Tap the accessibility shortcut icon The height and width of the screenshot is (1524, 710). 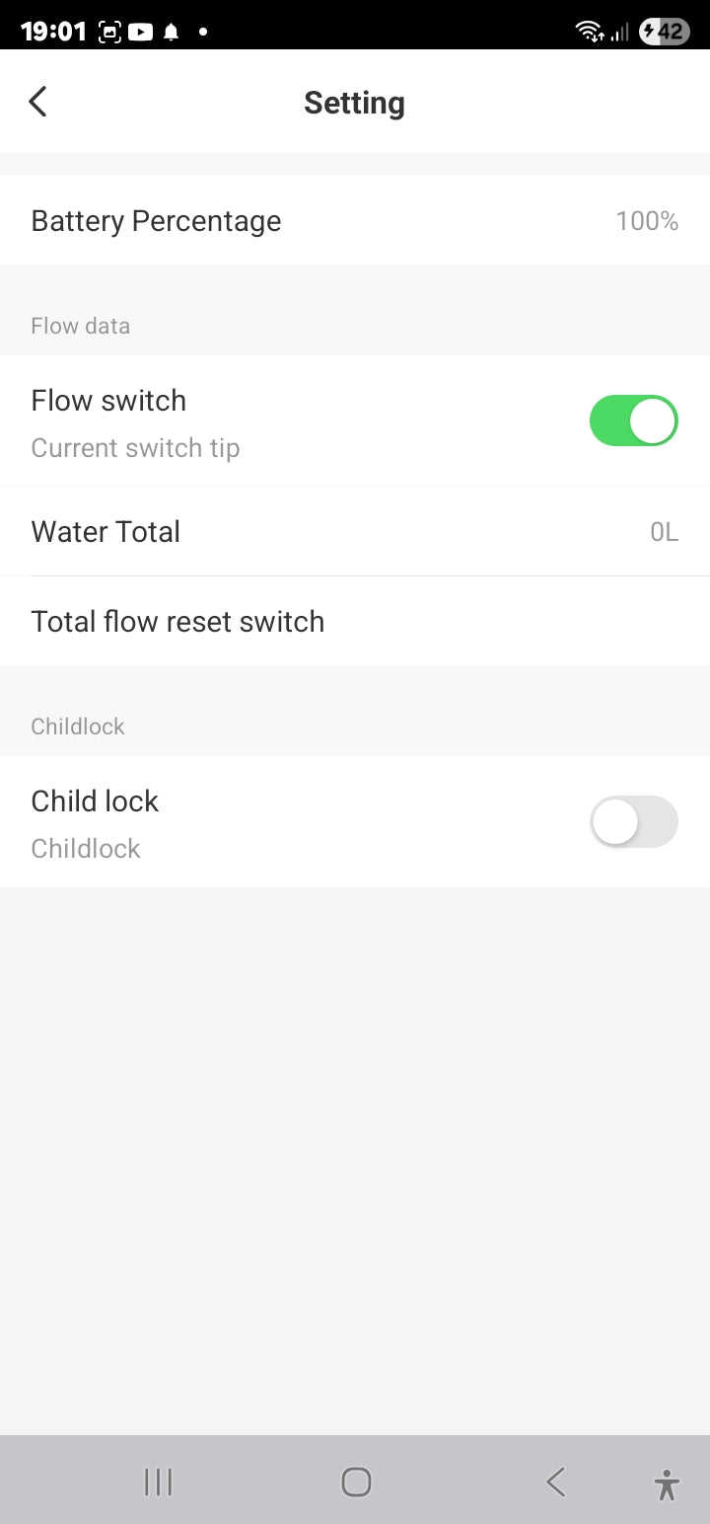(x=667, y=1484)
